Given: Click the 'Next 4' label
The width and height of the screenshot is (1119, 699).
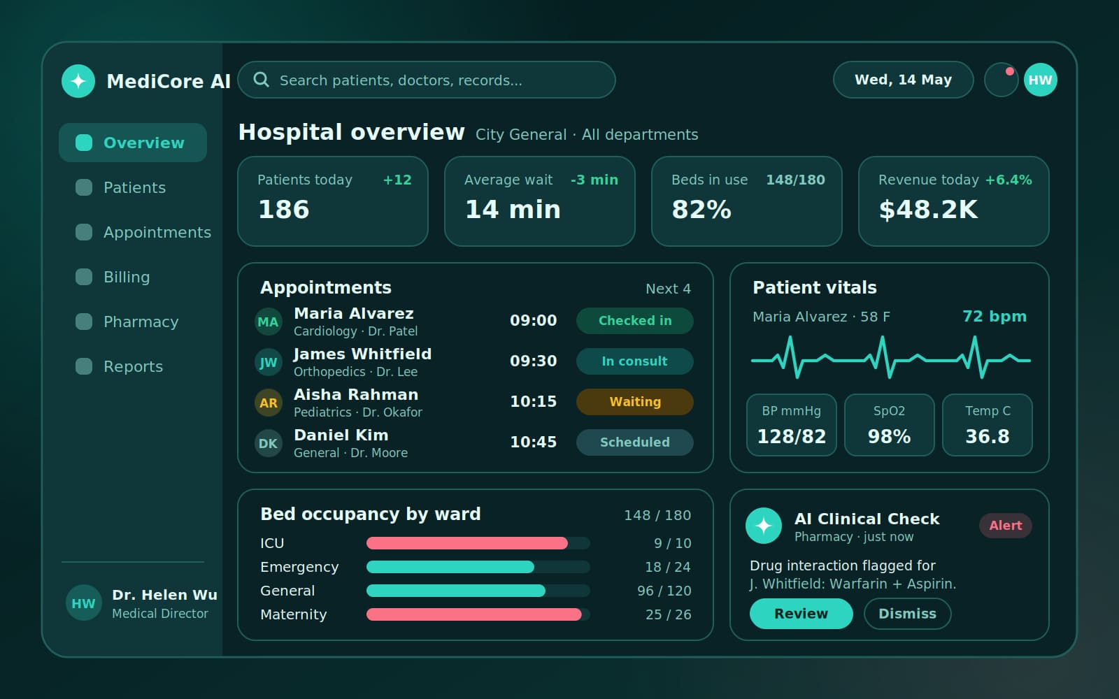Looking at the screenshot, I should (668, 289).
